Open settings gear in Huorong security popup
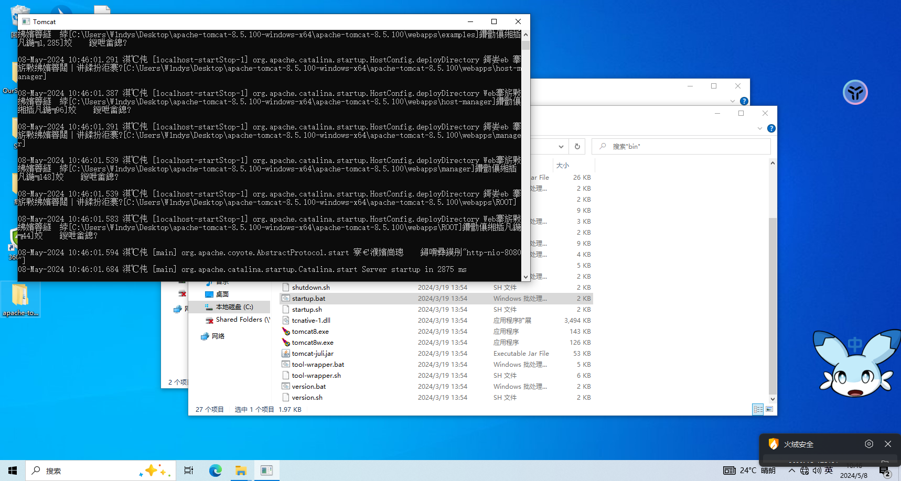This screenshot has width=901, height=481. [868, 444]
